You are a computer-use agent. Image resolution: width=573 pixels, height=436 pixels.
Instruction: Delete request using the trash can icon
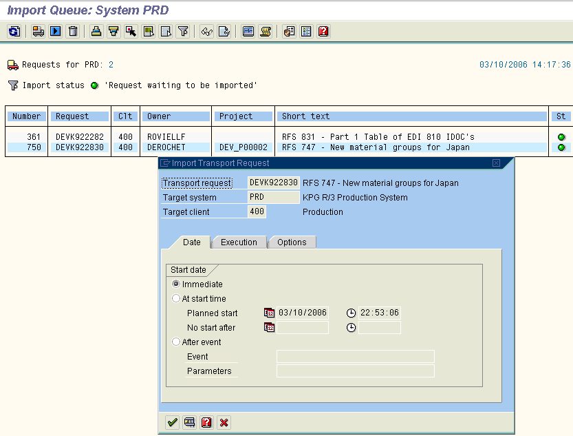point(73,32)
